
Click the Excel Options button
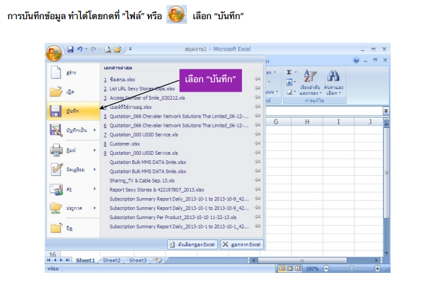pos(192,244)
